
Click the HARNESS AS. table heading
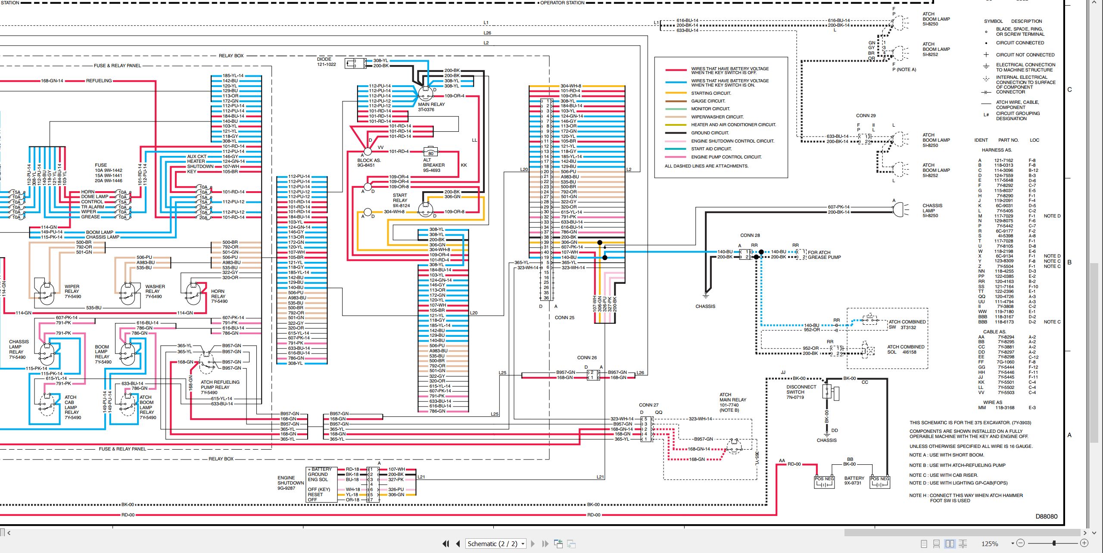tap(997, 150)
